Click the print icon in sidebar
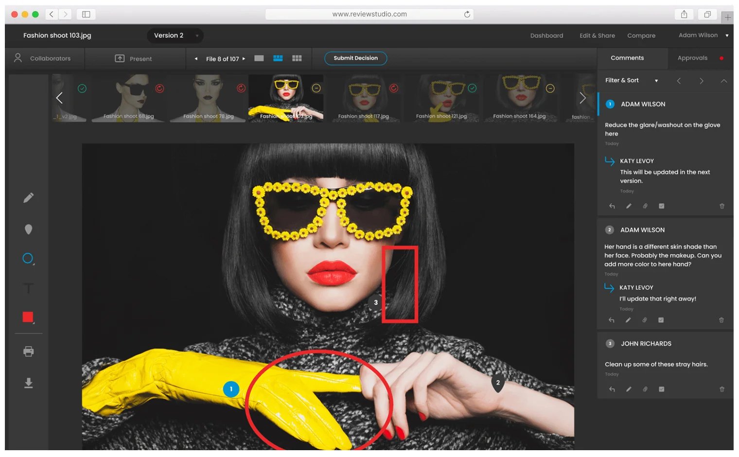 [29, 352]
